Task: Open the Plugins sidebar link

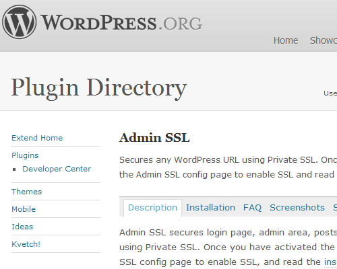Action: click(25, 155)
